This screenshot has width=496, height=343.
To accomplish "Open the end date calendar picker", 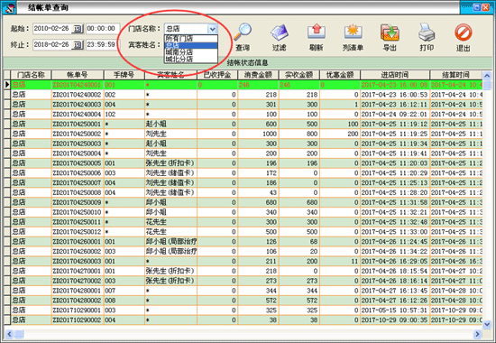I will pyautogui.click(x=78, y=45).
